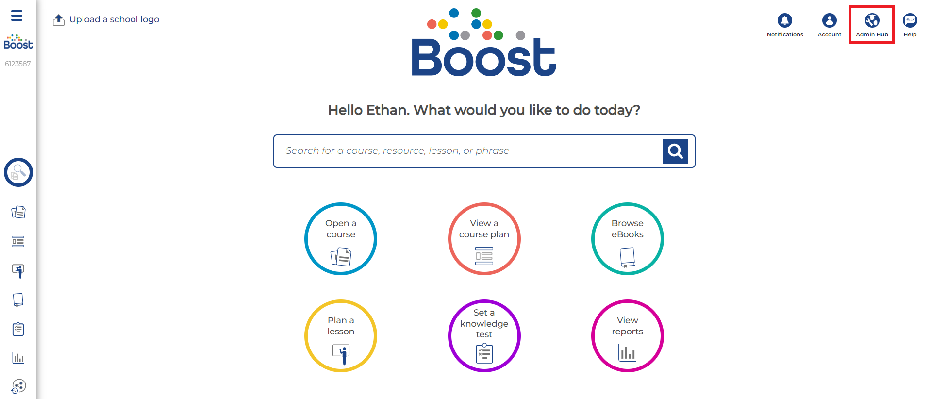Open course plans sidebar icon
Image resolution: width=931 pixels, height=399 pixels.
18,241
